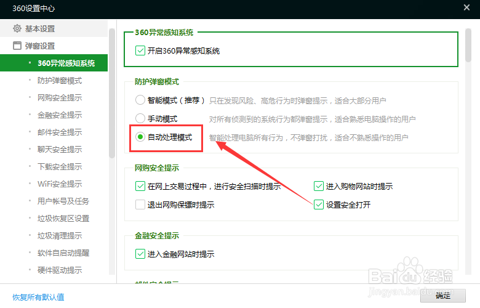This screenshot has width=480, height=308.
Task: Click the 360设置中心 title text
Action: click(x=34, y=8)
